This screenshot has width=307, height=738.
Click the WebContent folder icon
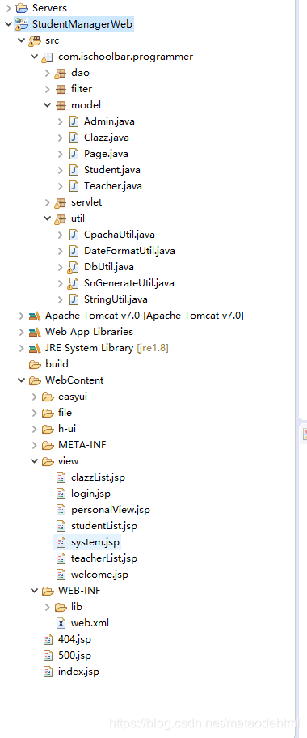[35, 380]
